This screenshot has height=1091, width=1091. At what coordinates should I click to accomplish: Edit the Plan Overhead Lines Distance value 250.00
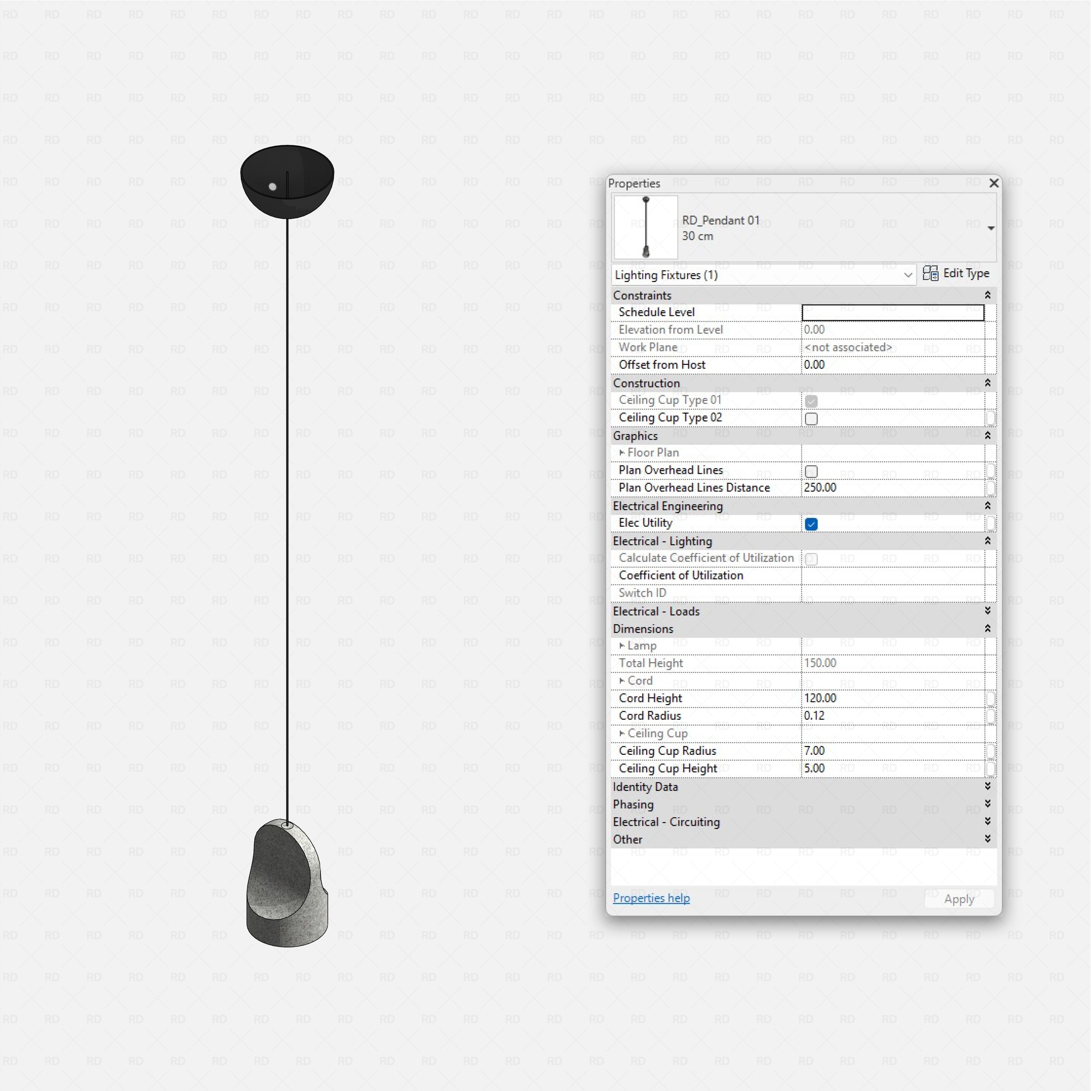[893, 488]
